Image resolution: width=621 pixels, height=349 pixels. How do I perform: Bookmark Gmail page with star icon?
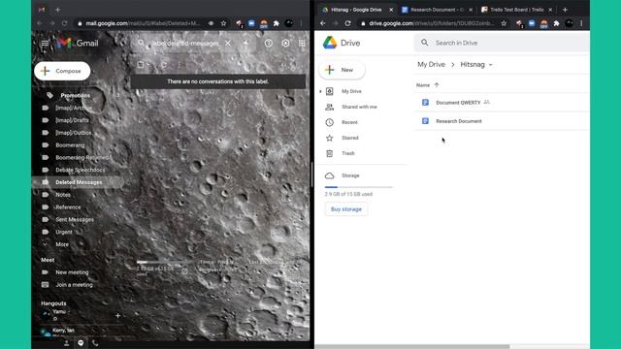(223, 23)
